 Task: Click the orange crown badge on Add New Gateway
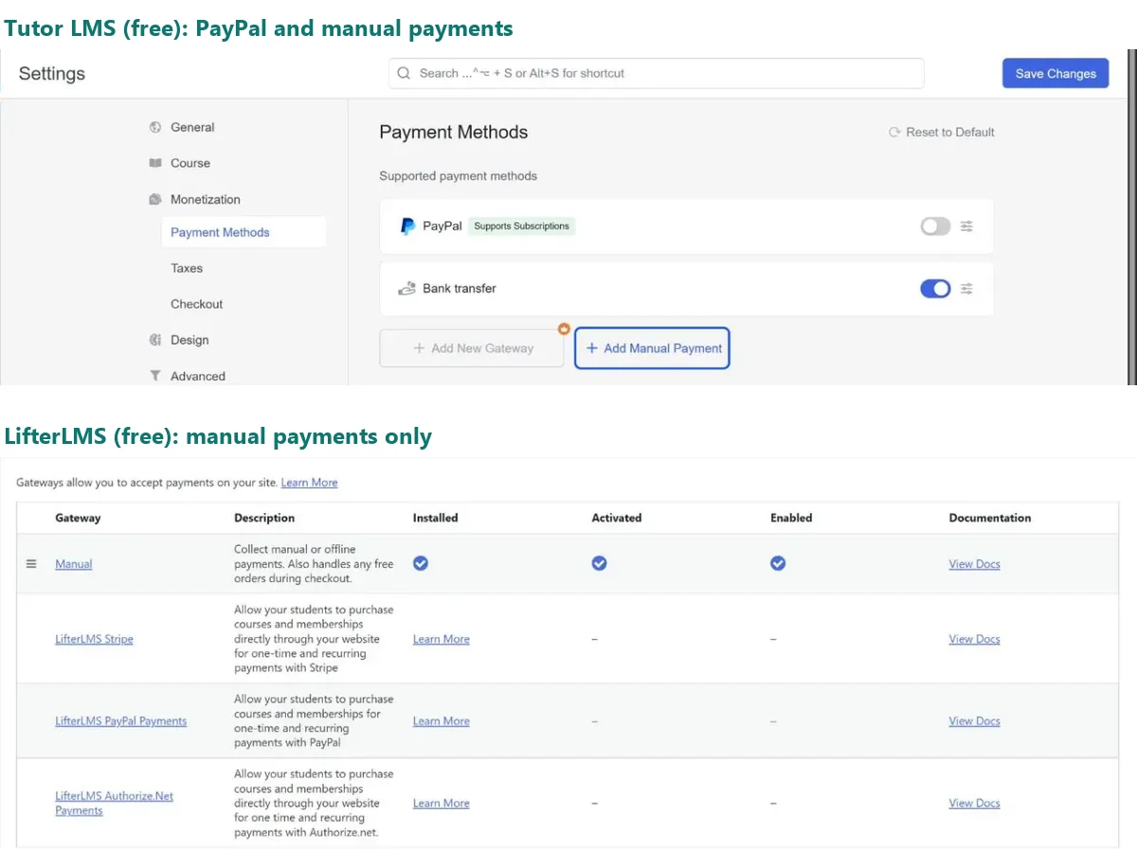pos(564,328)
